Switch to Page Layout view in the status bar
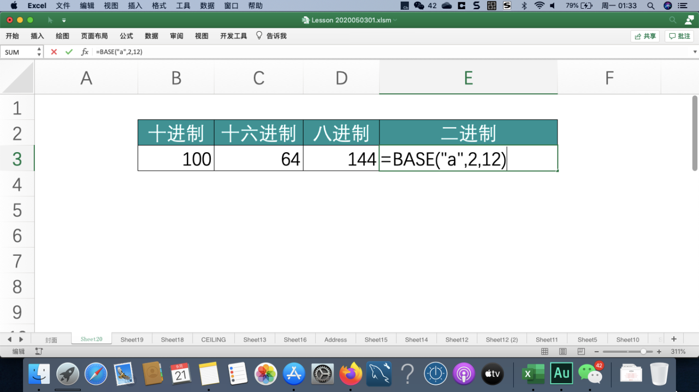Image resolution: width=699 pixels, height=392 pixels. 562,352
